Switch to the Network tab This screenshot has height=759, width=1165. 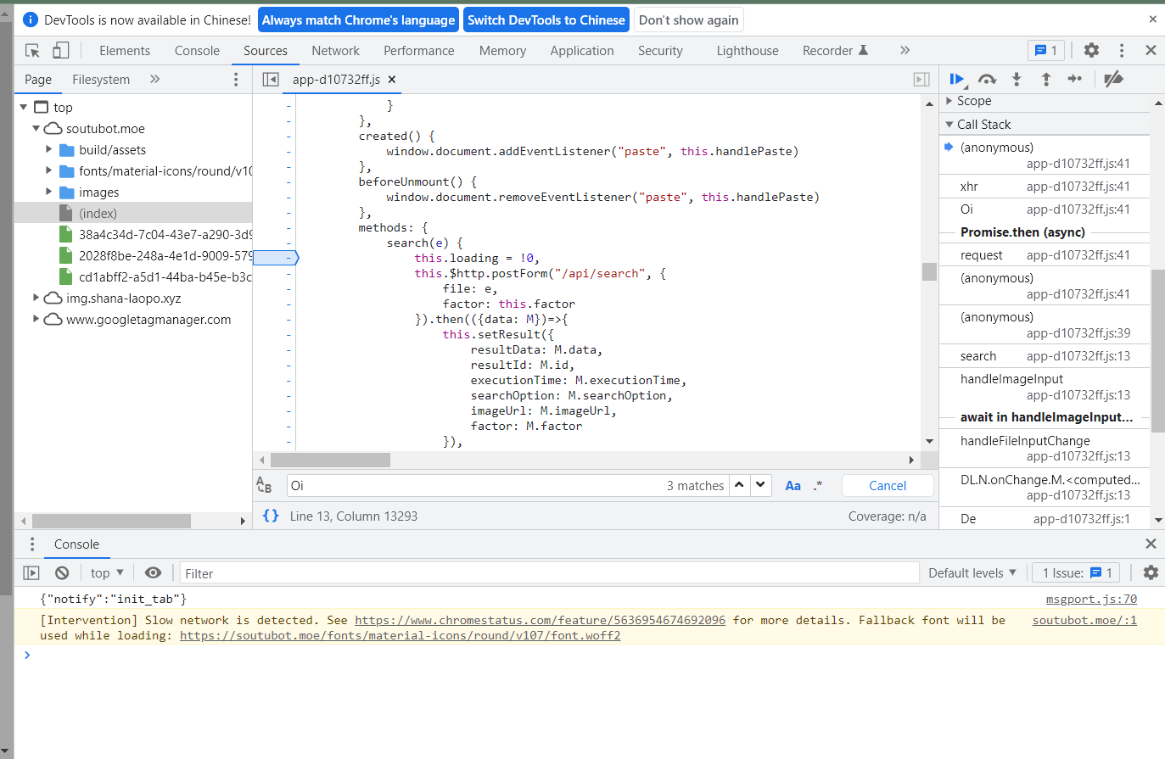pos(335,51)
